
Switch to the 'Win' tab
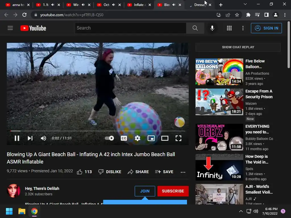point(76,5)
